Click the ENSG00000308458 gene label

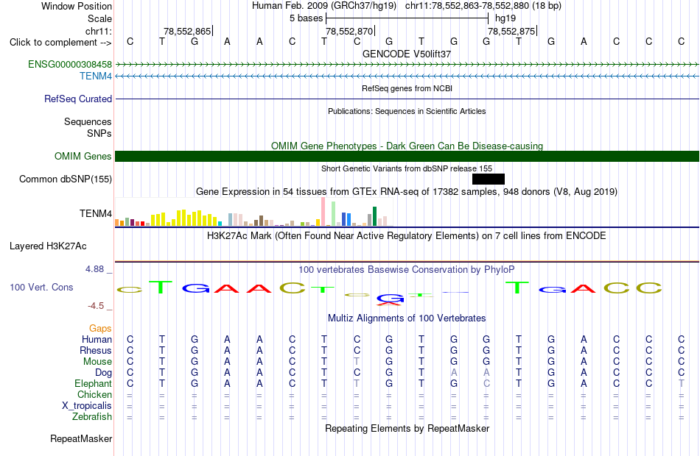click(x=70, y=64)
